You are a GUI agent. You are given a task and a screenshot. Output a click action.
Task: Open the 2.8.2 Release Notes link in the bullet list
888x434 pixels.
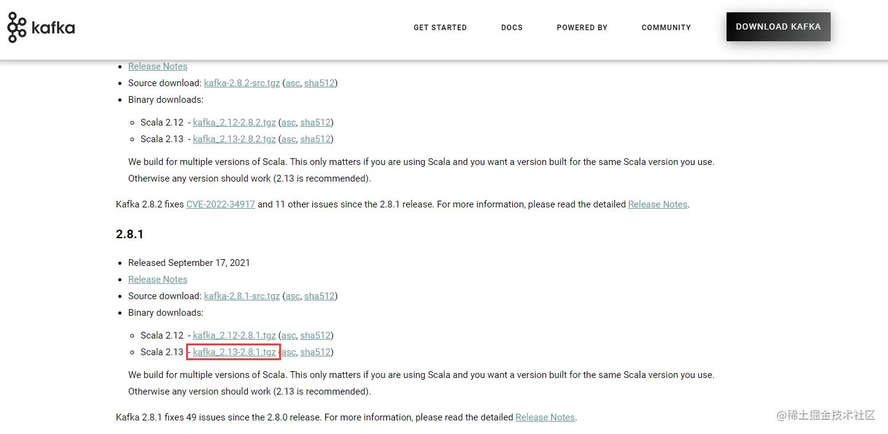(x=158, y=66)
